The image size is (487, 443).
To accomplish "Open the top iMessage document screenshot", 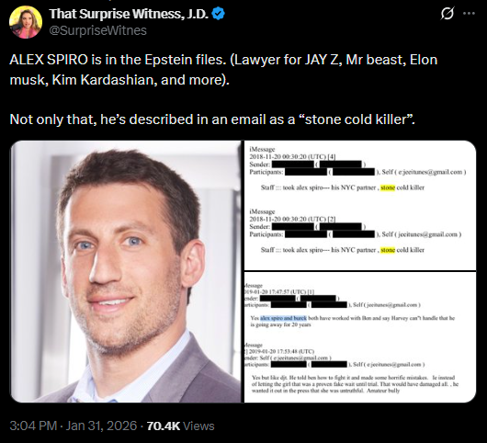I will [x=360, y=205].
